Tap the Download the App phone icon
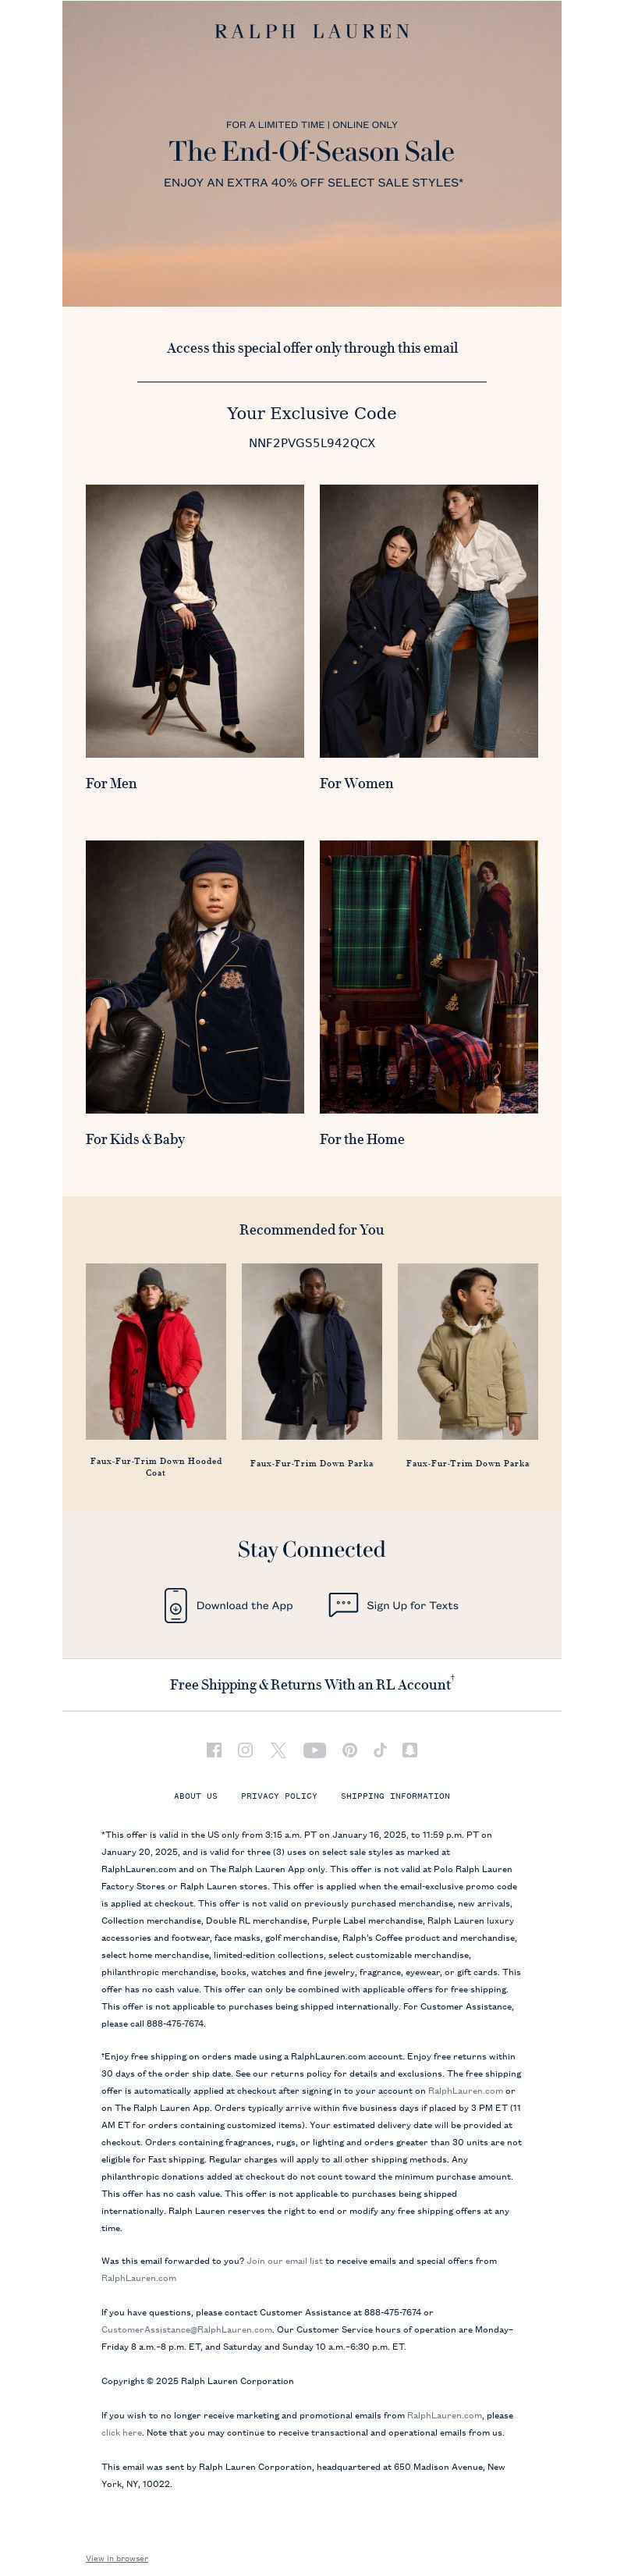Screen dimensions: 624x2576 coord(176,1605)
